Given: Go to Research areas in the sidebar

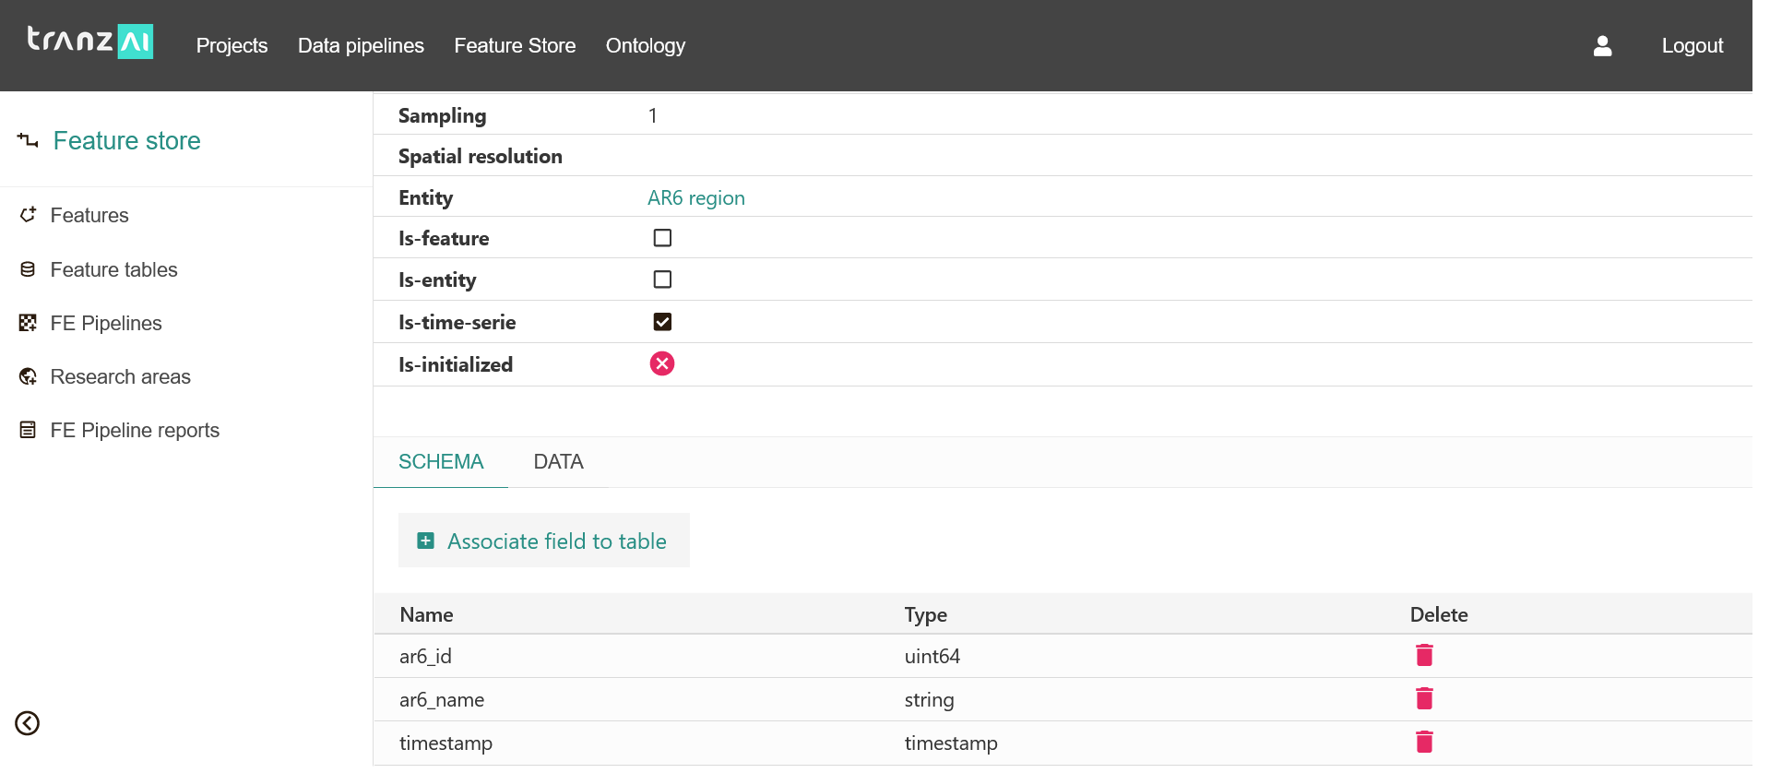Looking at the screenshot, I should (x=120, y=376).
